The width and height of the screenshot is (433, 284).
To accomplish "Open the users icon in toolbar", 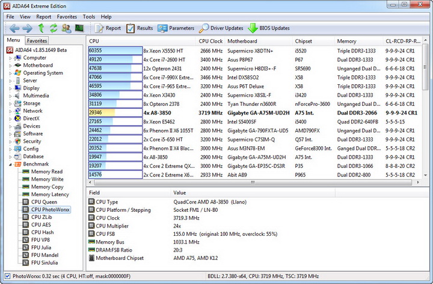I will 66,28.
